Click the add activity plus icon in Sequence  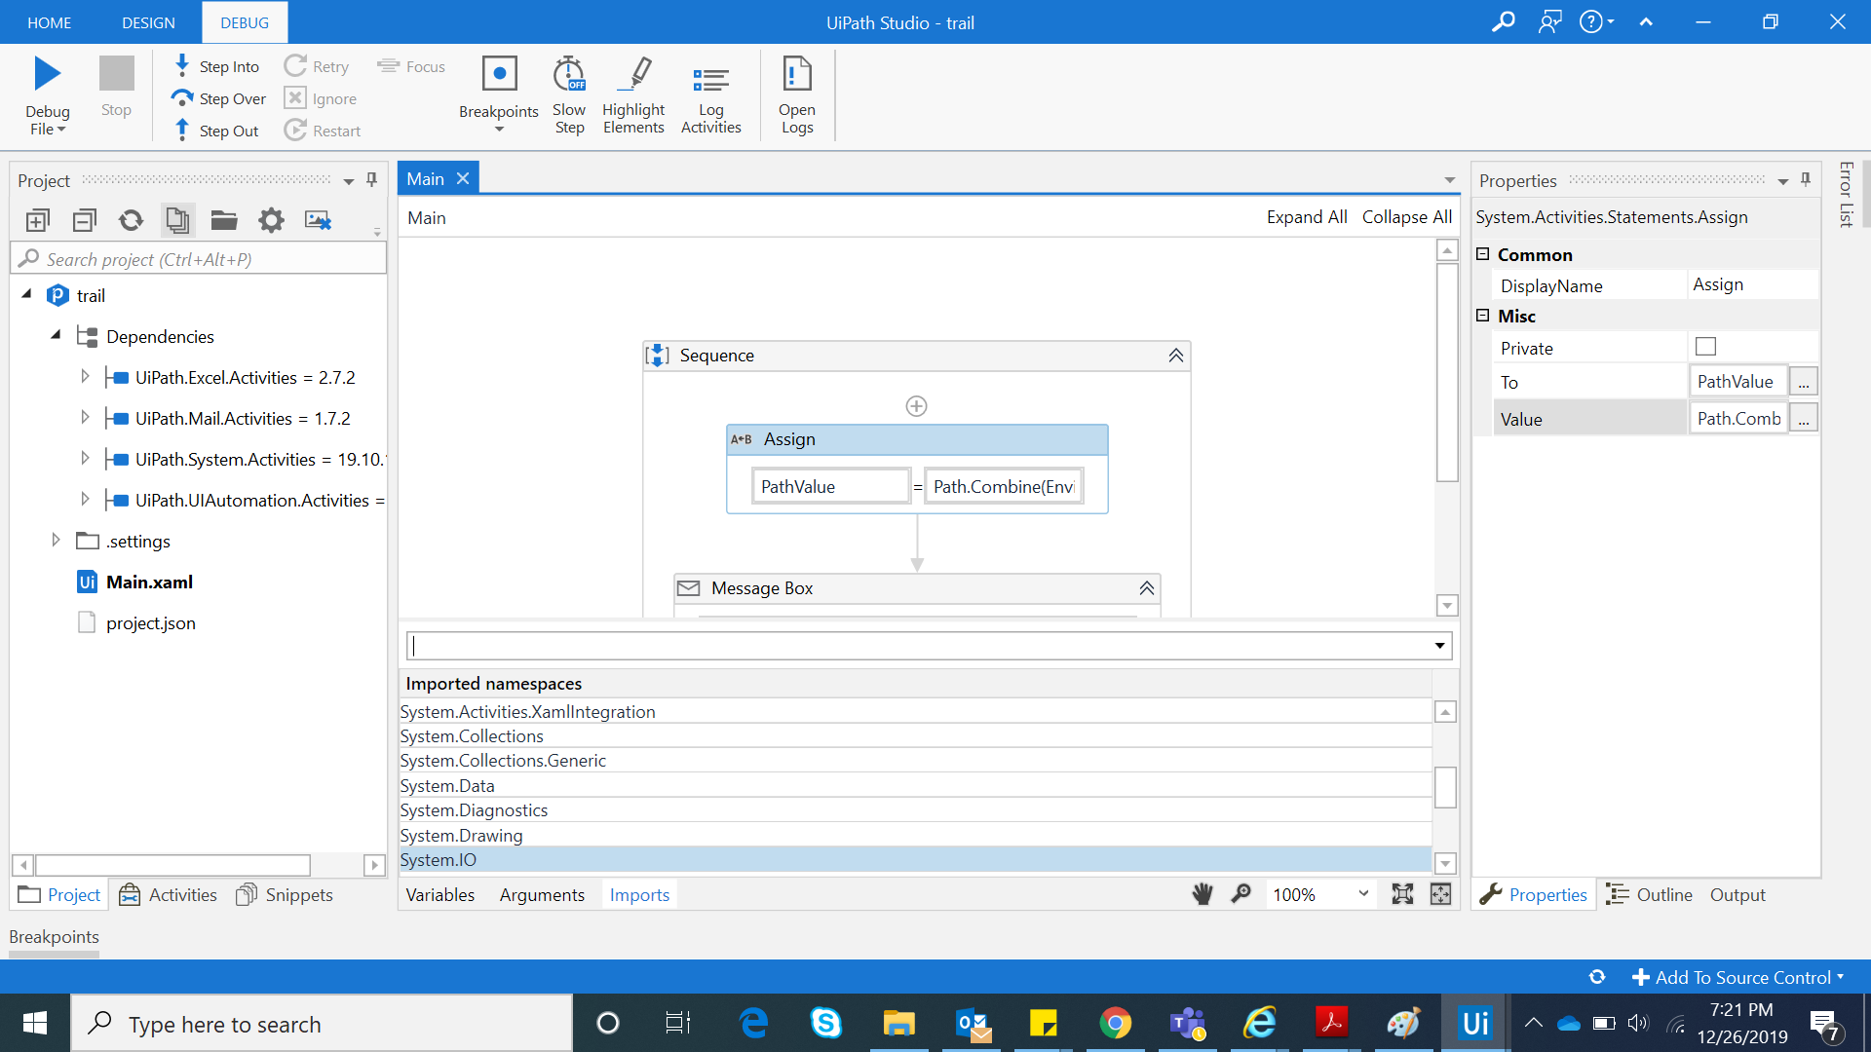(x=916, y=406)
